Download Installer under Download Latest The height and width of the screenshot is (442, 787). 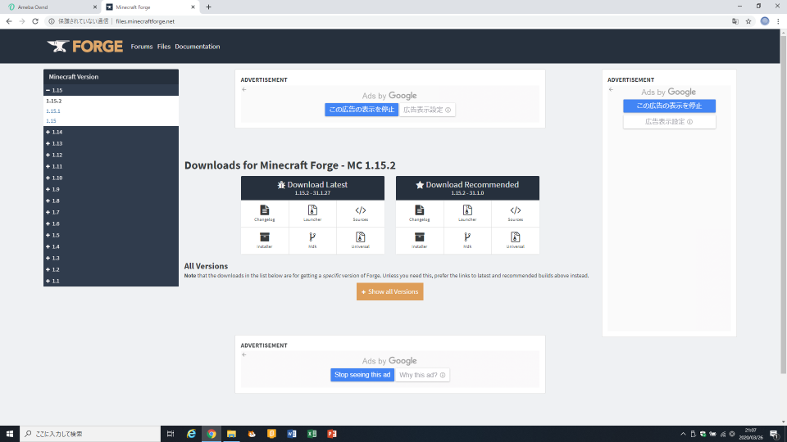(x=265, y=240)
